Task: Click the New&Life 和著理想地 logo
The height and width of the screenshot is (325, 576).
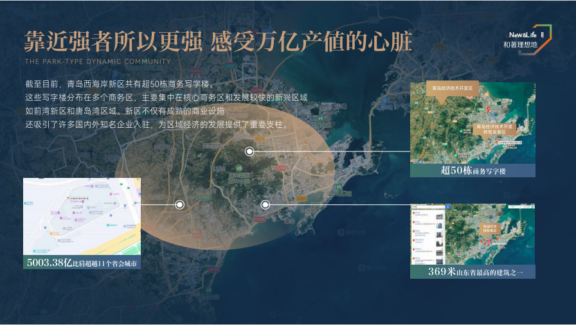Action: 528,40
